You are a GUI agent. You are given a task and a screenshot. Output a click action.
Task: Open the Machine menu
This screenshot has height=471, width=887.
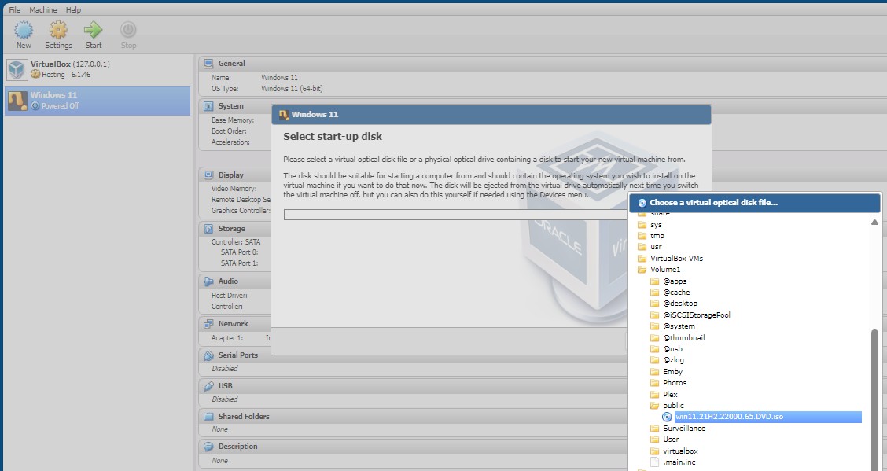tap(43, 9)
